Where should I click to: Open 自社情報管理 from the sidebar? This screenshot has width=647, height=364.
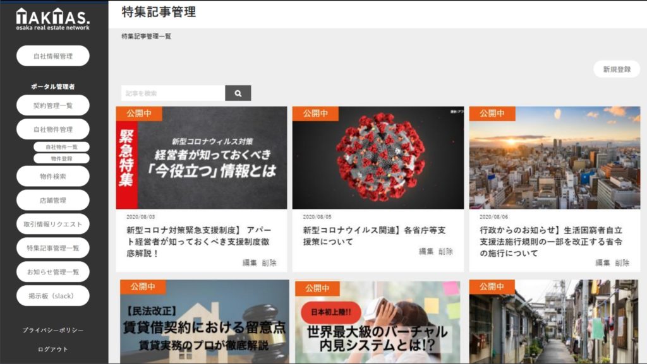53,56
